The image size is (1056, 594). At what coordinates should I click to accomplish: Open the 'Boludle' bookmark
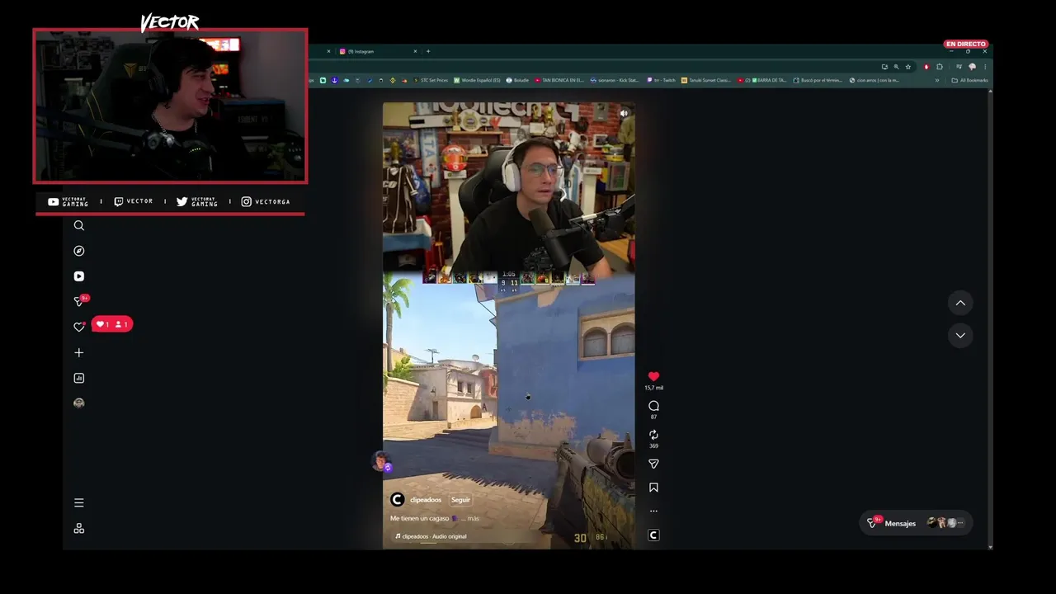pos(517,80)
